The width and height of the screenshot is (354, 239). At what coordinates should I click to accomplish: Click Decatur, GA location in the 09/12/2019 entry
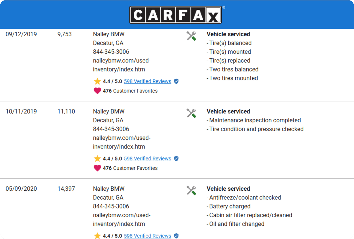coord(108,43)
